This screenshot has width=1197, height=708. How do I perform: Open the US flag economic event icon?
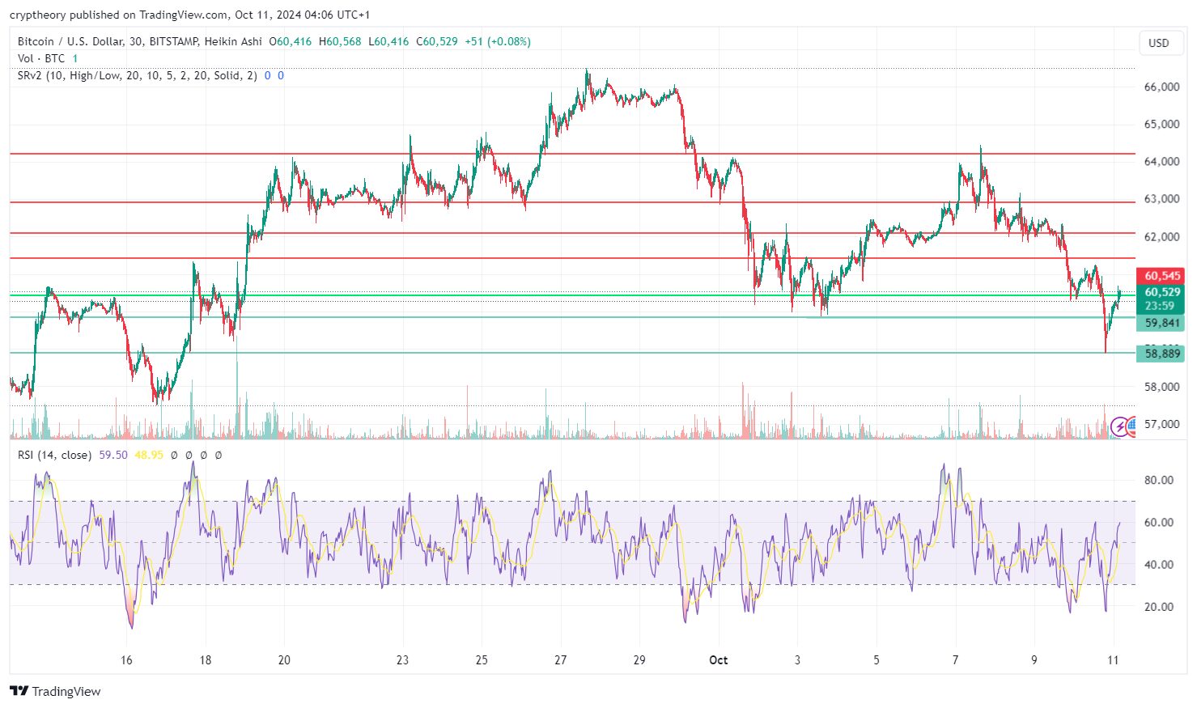[1131, 426]
